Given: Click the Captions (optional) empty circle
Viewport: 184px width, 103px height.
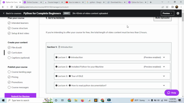Looking at the screenshot, I should [x=9, y=58].
